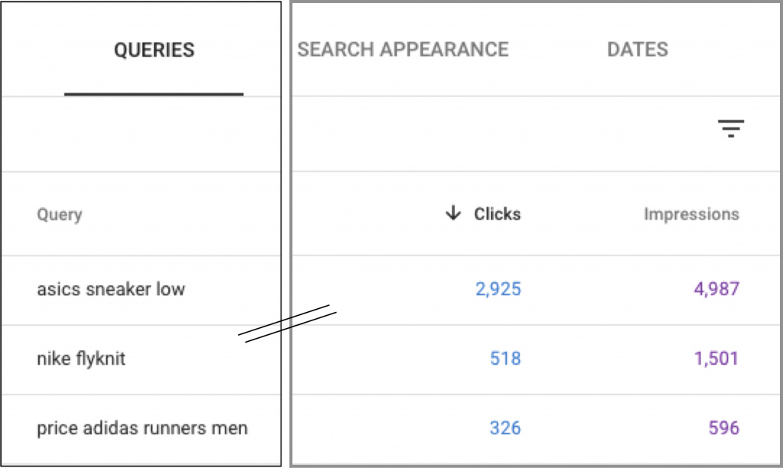Click the 2,925 clicks value

coord(498,289)
